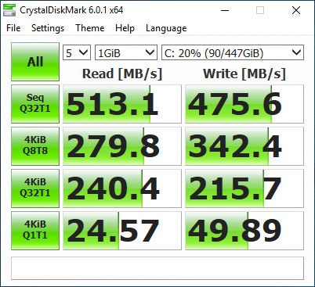
Task: Click the 4KiB Q1T1 read result 24.57
Action: pos(122,231)
